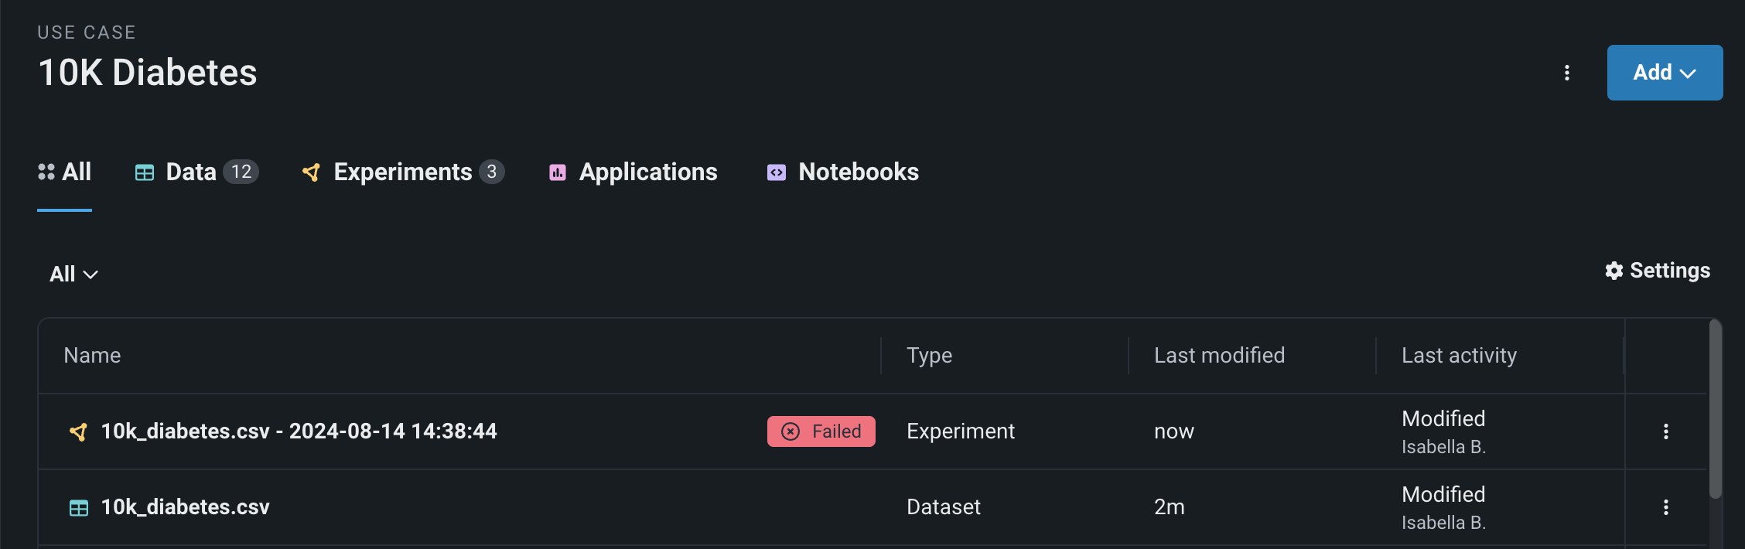Click the Settings gear icon
The width and height of the screenshot is (1745, 549).
coord(1614,271)
